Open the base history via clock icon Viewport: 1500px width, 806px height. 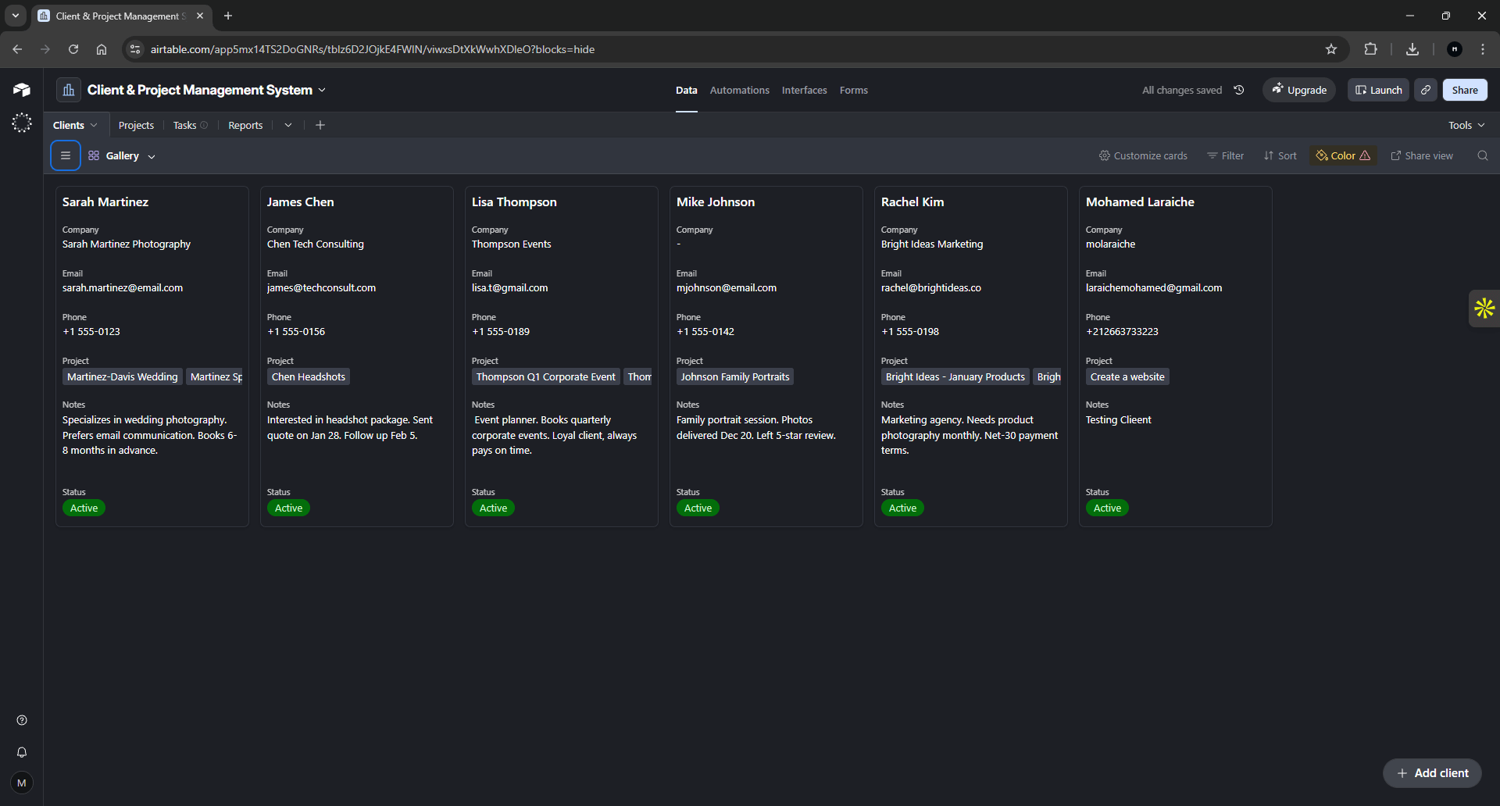tap(1239, 90)
